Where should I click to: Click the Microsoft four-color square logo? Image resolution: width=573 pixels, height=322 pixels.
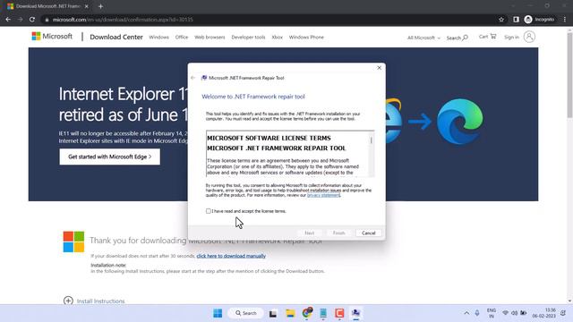[x=73, y=241]
